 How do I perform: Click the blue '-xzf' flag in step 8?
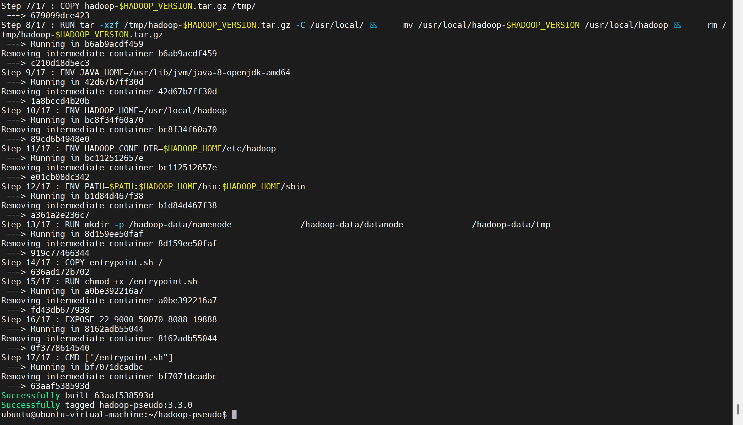pos(109,25)
